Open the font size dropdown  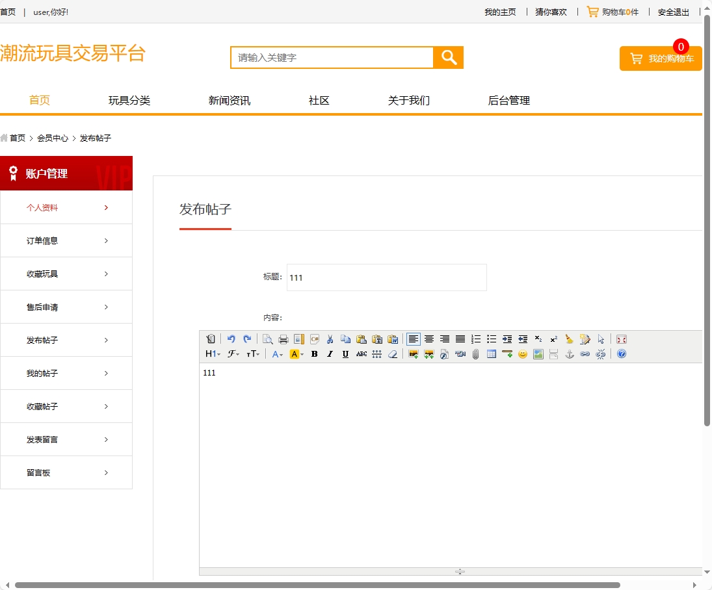click(x=252, y=354)
